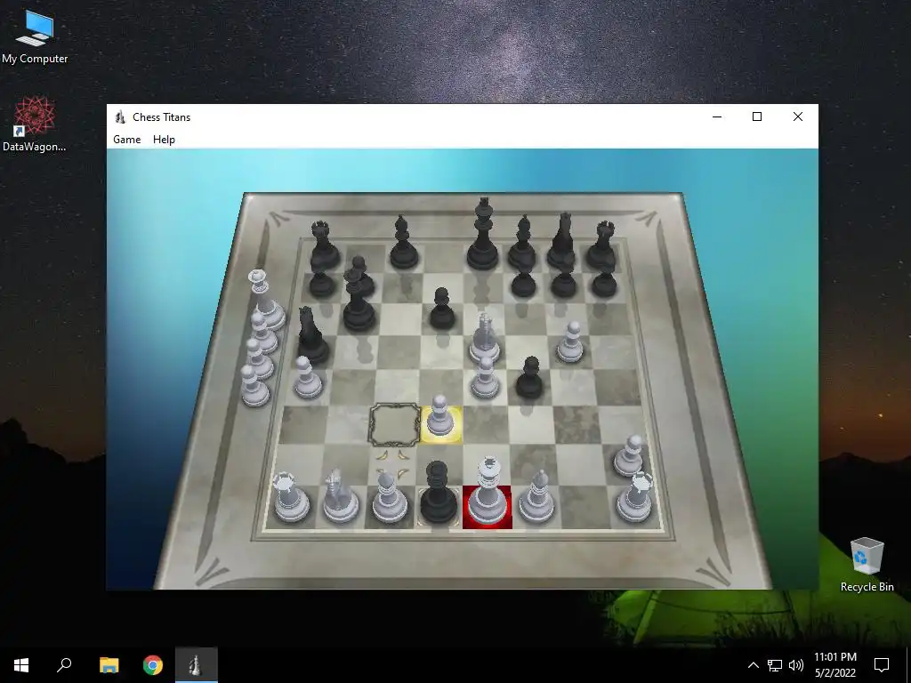Select the white pawn below the center knight
911x683 pixels.
pyautogui.click(x=485, y=378)
